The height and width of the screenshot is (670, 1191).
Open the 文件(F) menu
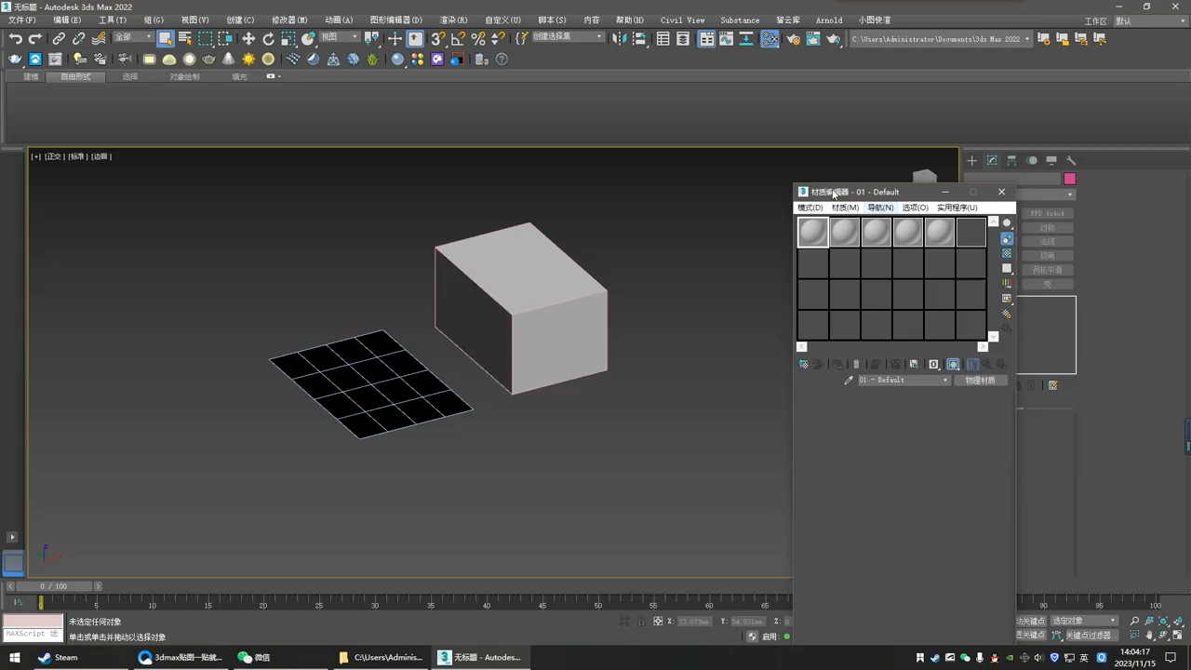click(x=21, y=20)
